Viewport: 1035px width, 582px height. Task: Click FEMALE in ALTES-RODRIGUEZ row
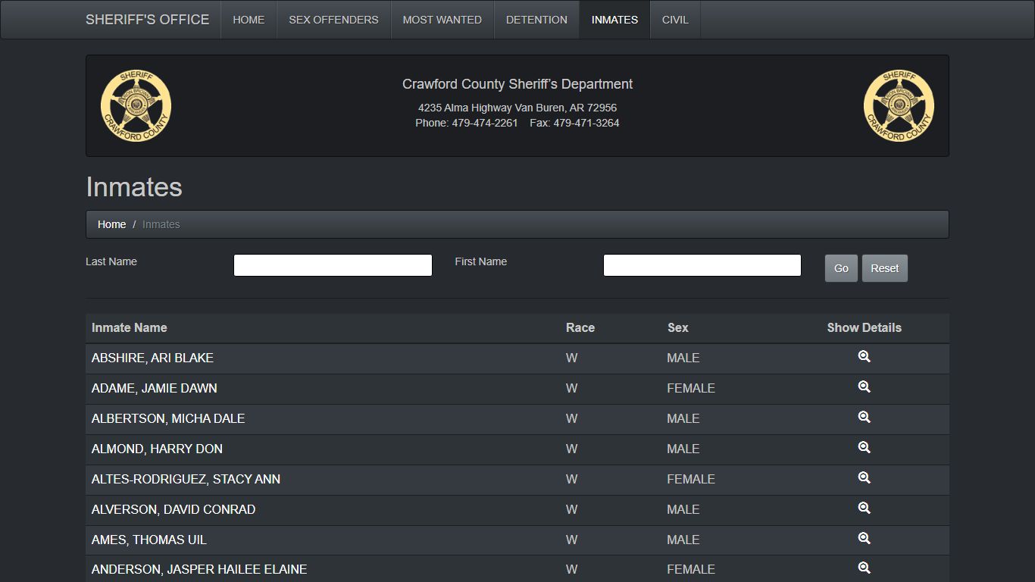click(x=691, y=479)
